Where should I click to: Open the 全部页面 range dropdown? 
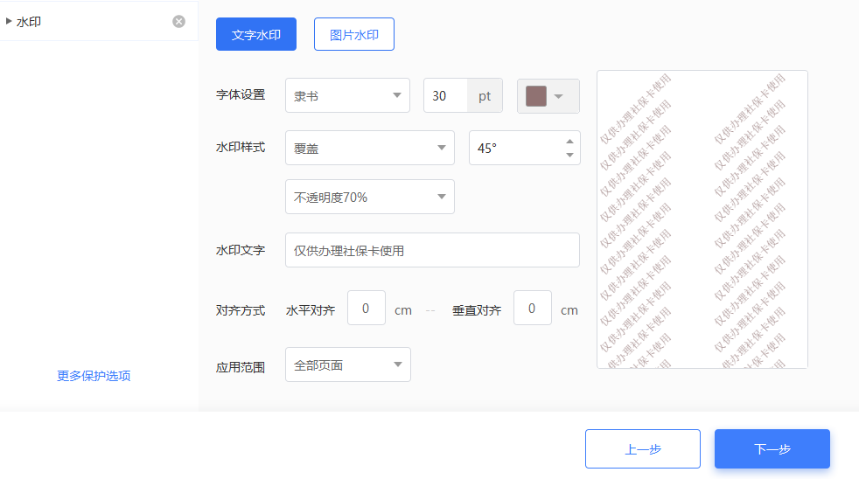tap(348, 364)
